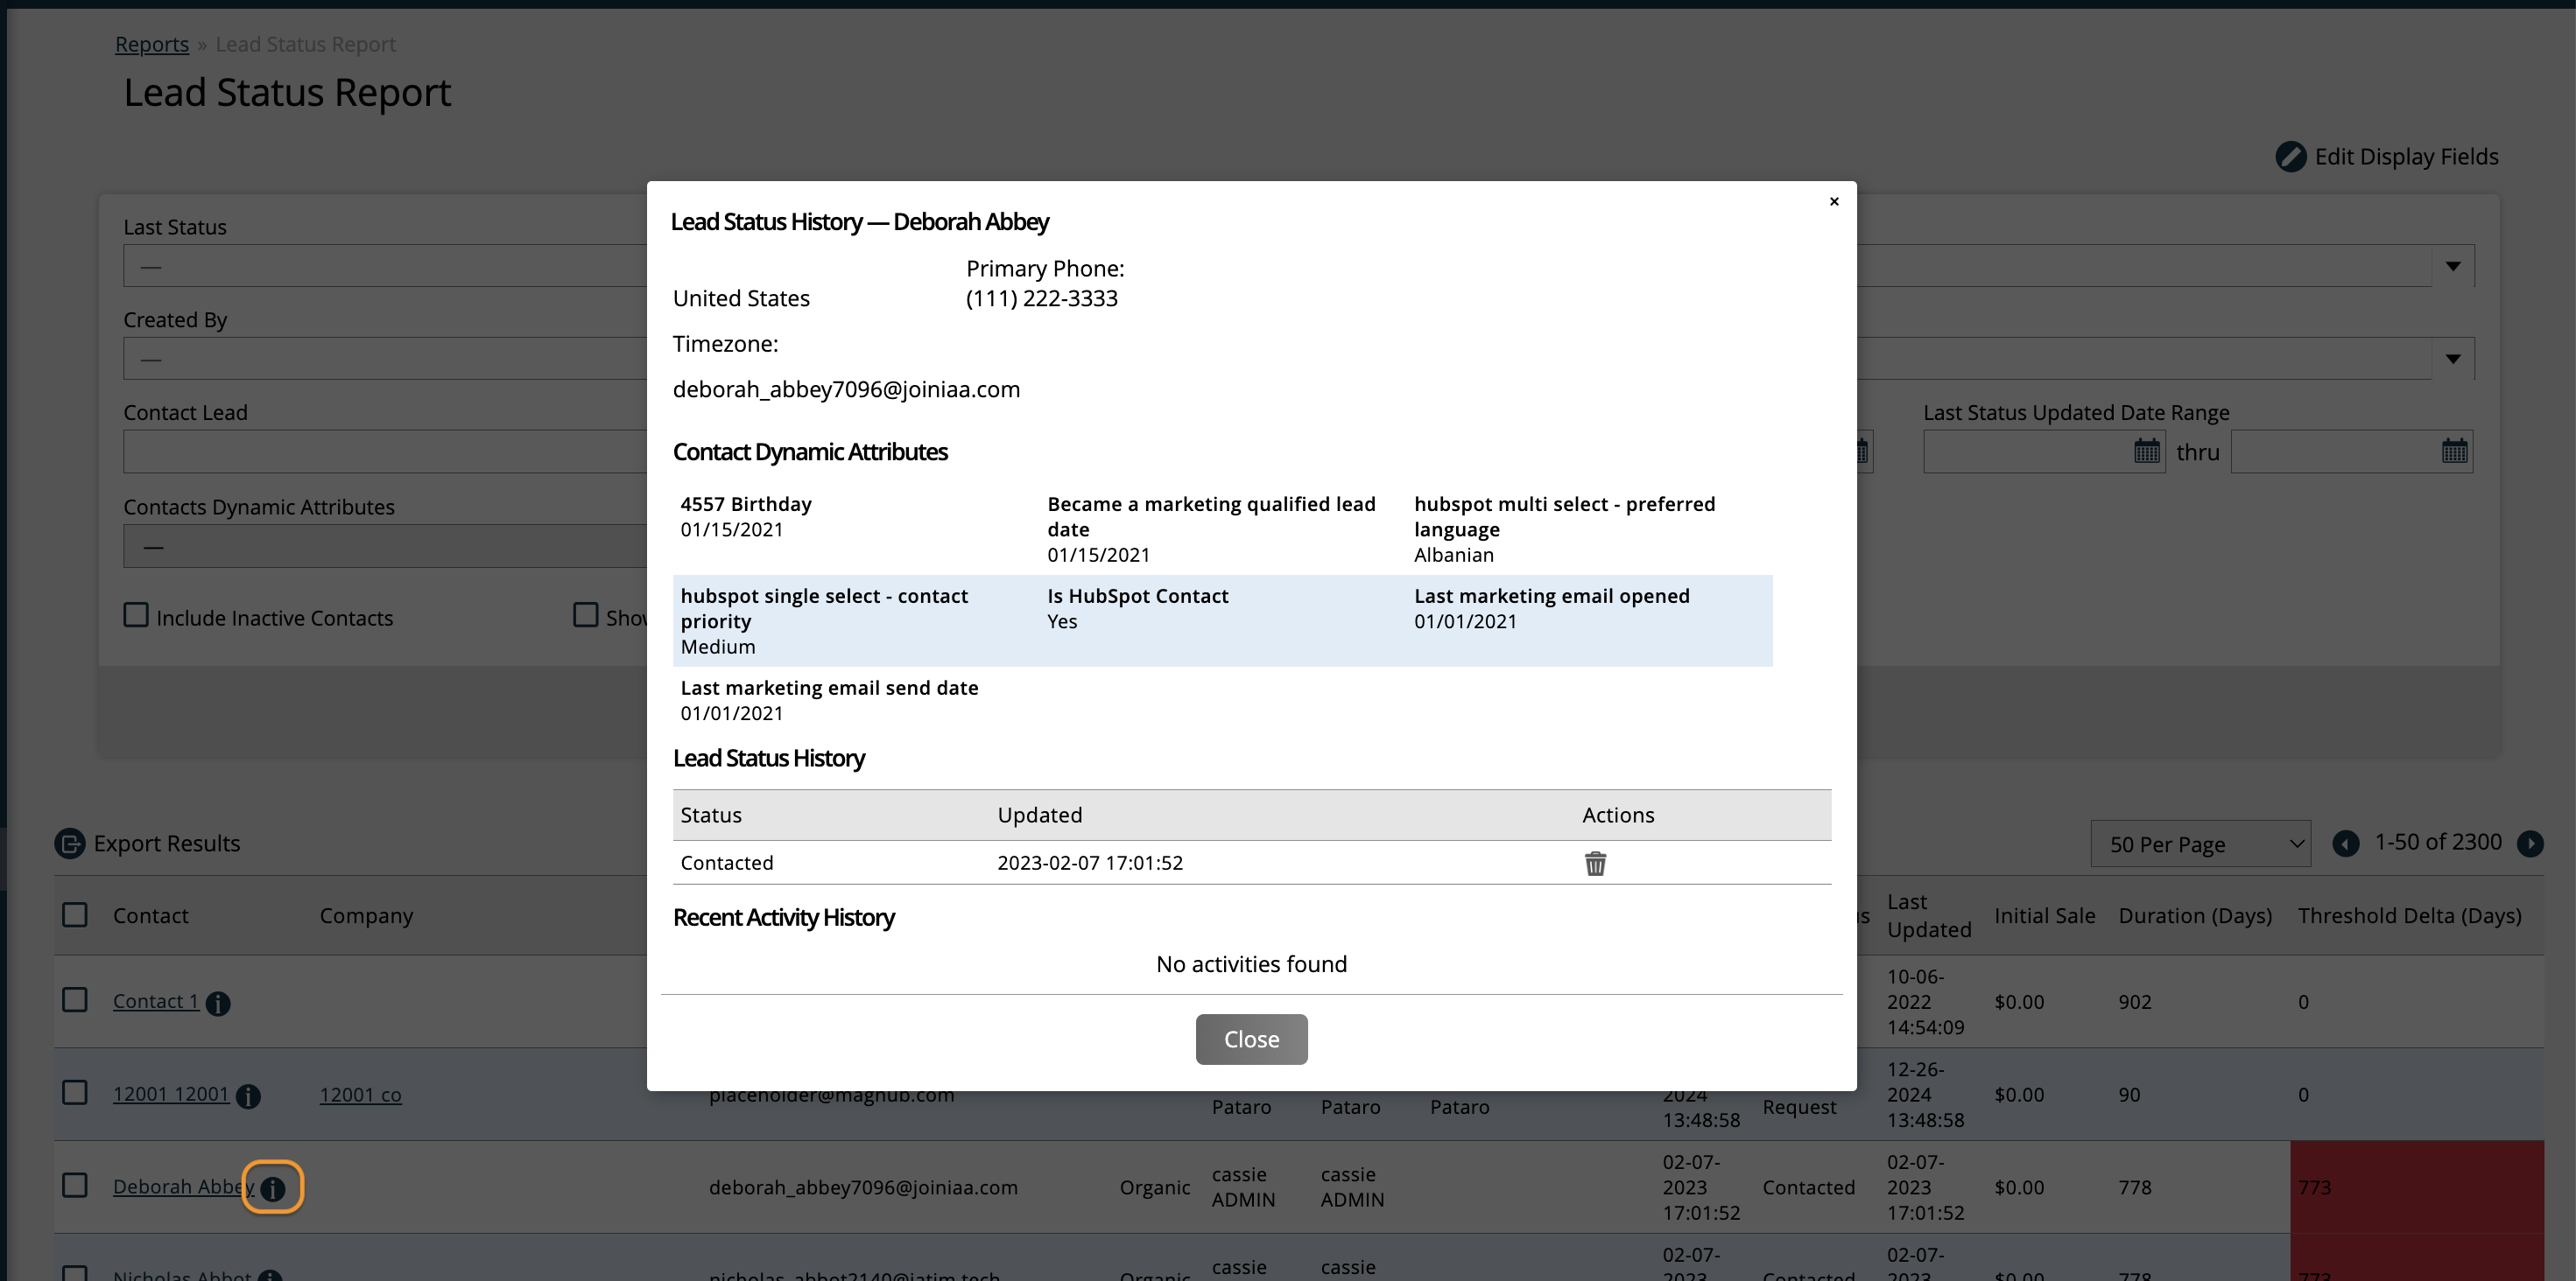Open the Reports breadcrumb link
2576x1281 pixels.
tap(151, 44)
